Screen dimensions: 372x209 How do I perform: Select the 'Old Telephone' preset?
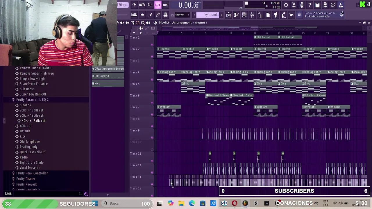coord(30,142)
